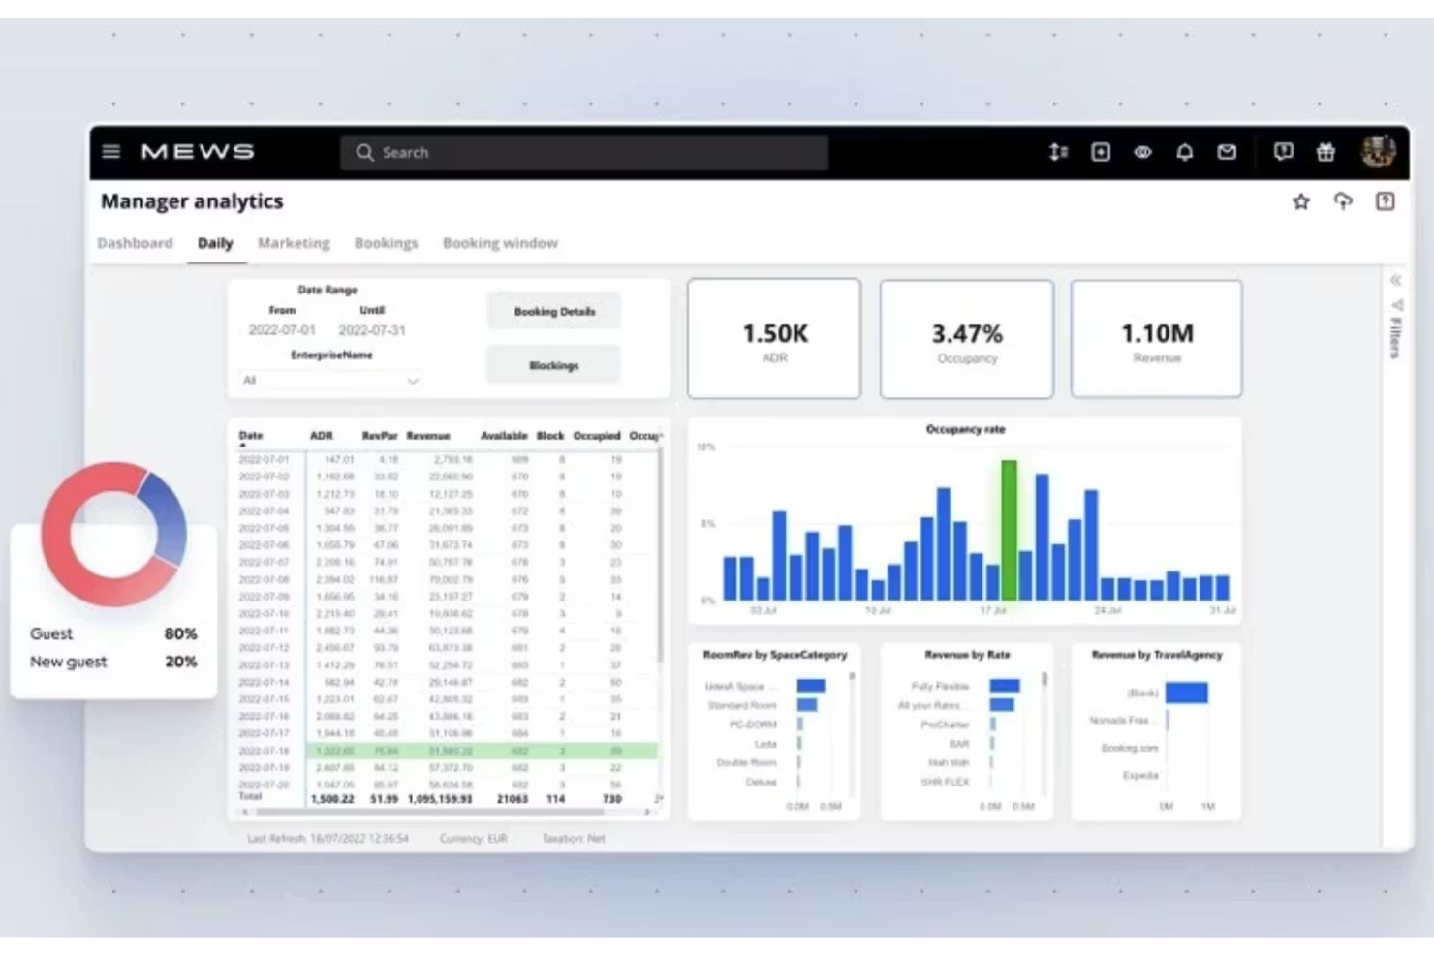Click the resize/sort arrows icon
The image size is (1434, 956).
(x=1058, y=152)
